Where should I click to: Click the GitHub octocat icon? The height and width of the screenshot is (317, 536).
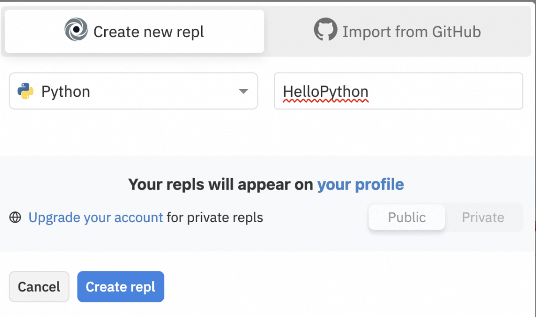[326, 29]
